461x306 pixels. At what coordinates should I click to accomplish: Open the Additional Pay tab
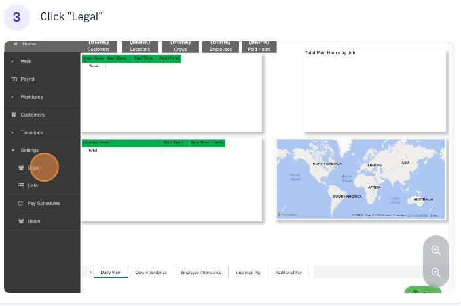(288, 272)
